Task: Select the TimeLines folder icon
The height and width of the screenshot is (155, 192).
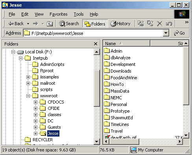Action: 107,124
